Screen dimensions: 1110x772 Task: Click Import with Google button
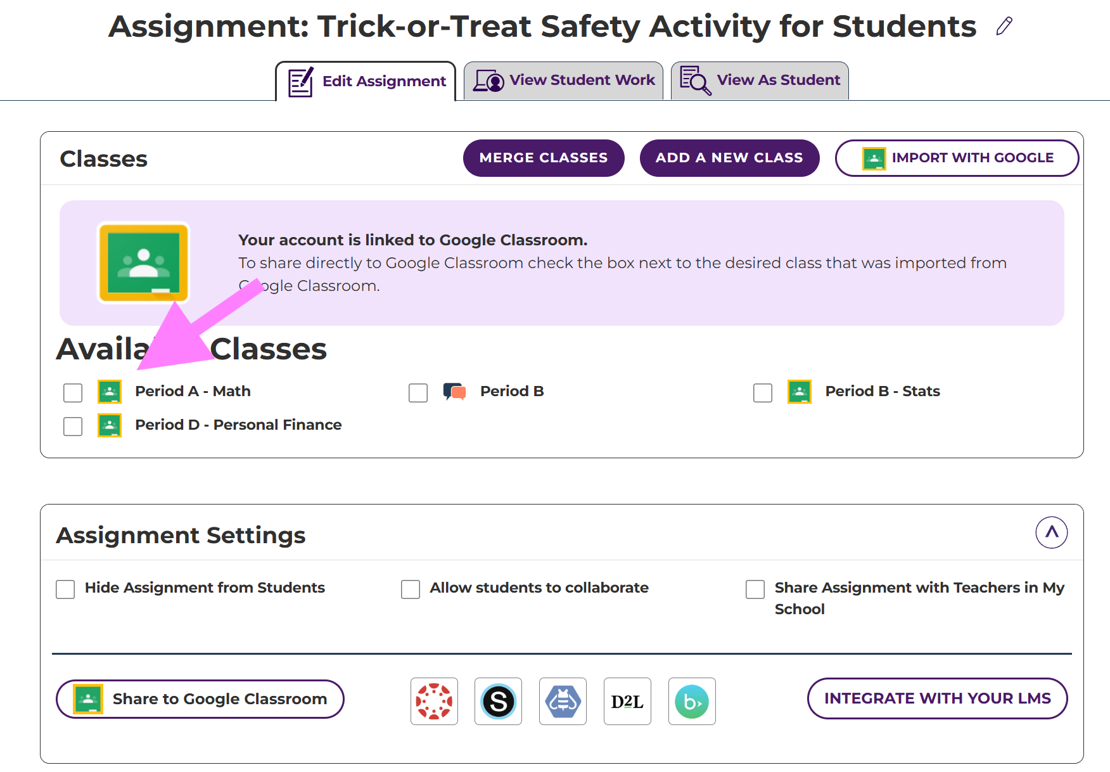[x=957, y=158]
